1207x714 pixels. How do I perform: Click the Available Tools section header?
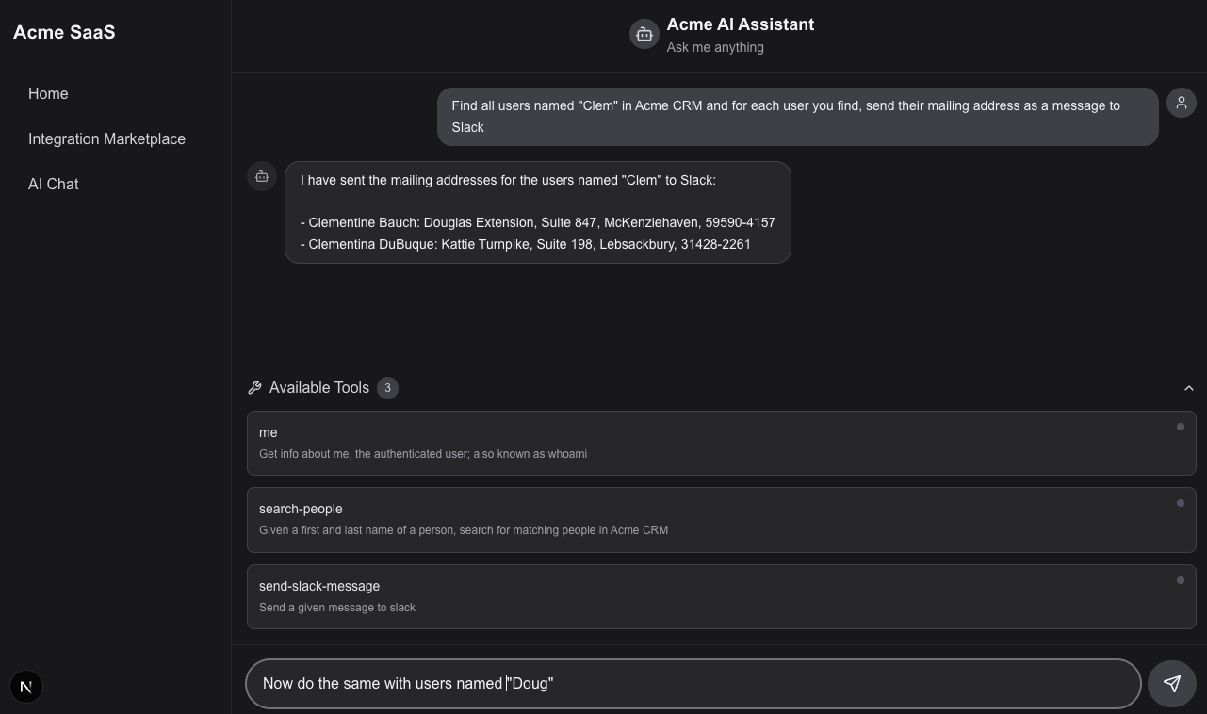point(318,388)
